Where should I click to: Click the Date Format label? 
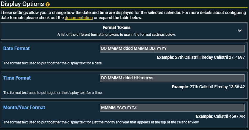click(16, 49)
